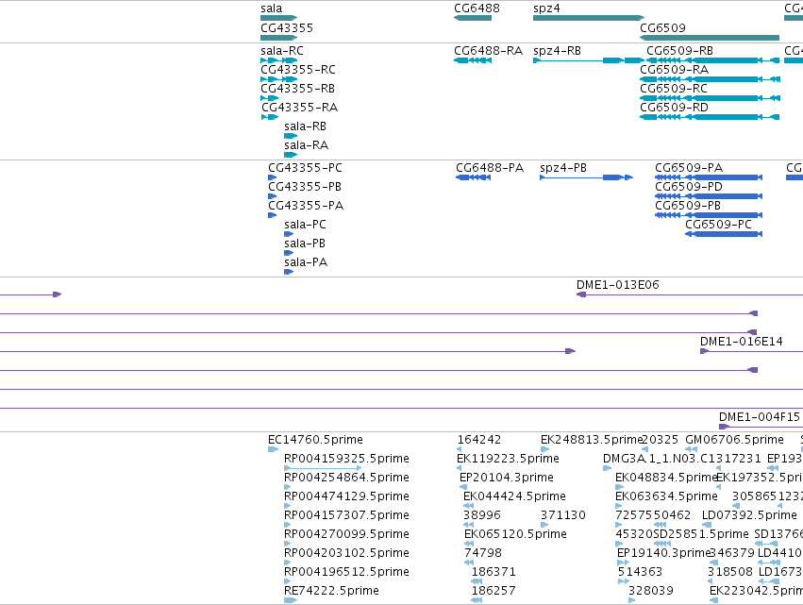Select transcript CG43355-RB
Screen dimensions: 803x605
pyautogui.click(x=269, y=98)
